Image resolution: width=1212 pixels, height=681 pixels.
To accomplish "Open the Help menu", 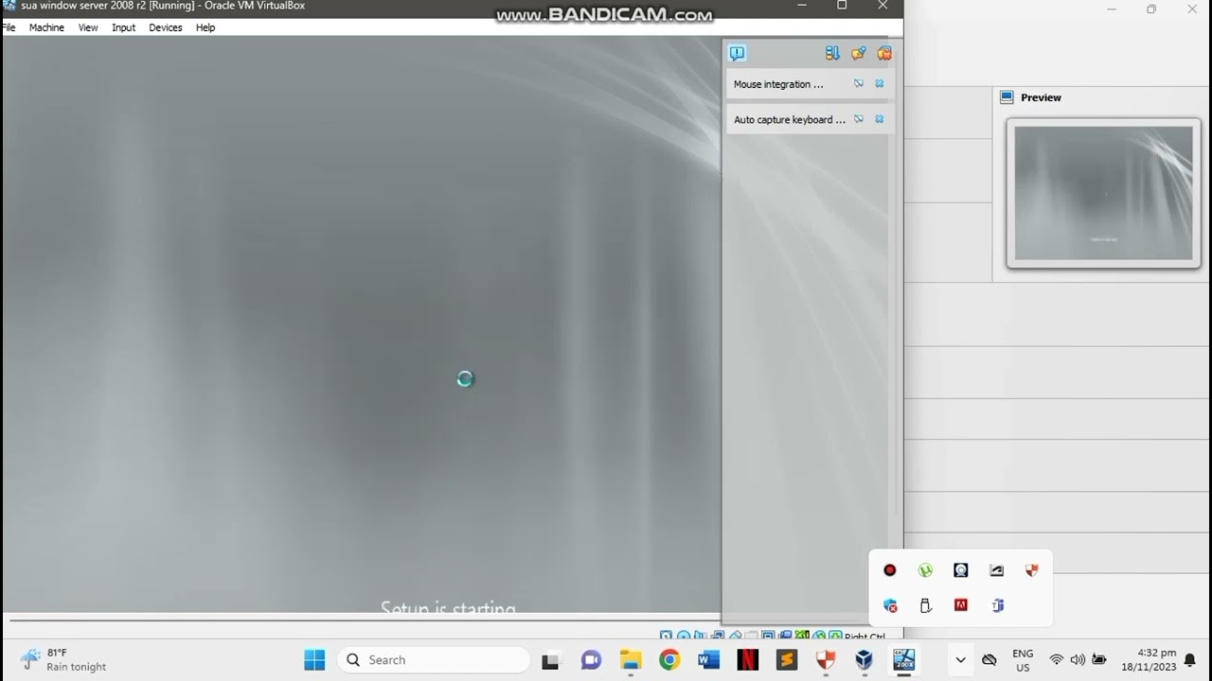I will (x=205, y=27).
